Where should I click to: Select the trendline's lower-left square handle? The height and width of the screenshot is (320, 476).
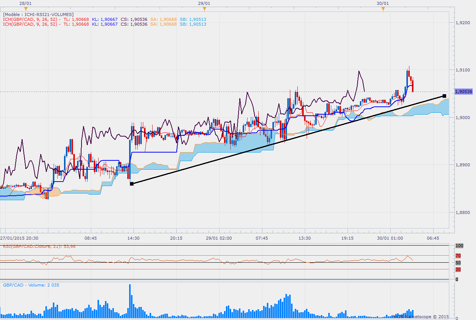132,183
